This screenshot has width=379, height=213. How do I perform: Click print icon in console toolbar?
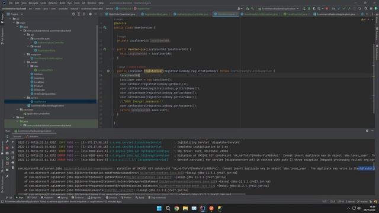point(13,163)
